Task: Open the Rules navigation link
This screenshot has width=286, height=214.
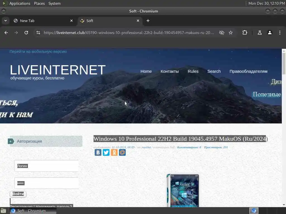Action: click(x=193, y=71)
